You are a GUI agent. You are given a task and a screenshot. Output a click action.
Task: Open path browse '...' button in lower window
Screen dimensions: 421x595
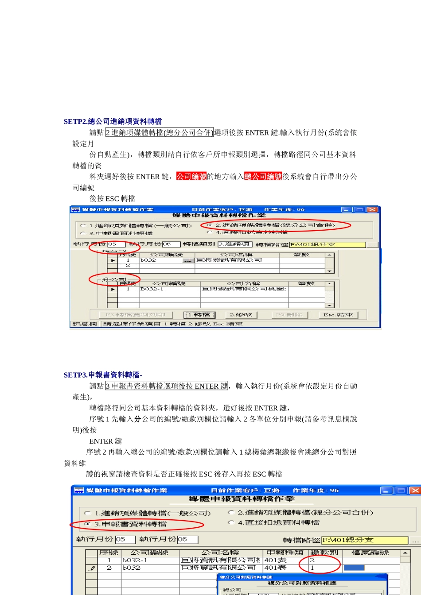click(x=415, y=541)
